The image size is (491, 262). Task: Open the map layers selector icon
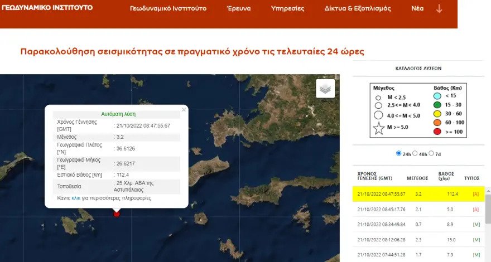coord(325,89)
